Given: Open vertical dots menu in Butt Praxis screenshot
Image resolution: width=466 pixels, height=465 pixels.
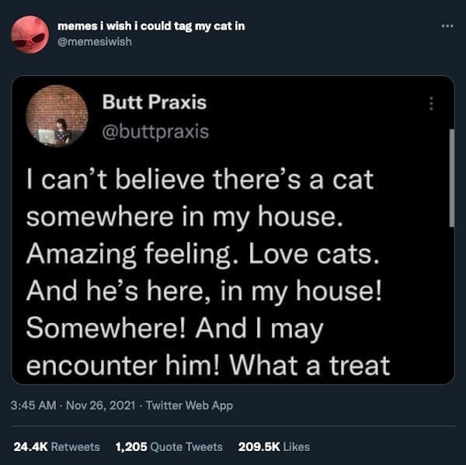Looking at the screenshot, I should 431,103.
